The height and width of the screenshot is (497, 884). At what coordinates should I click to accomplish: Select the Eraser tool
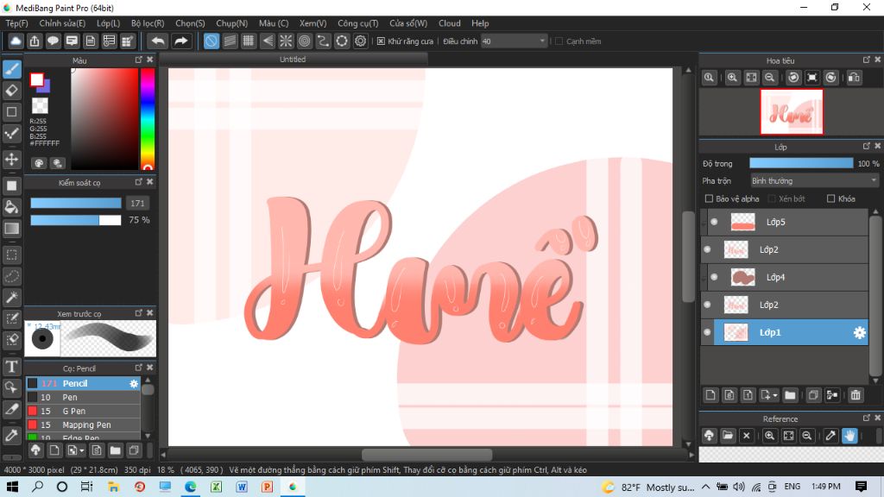(x=12, y=90)
